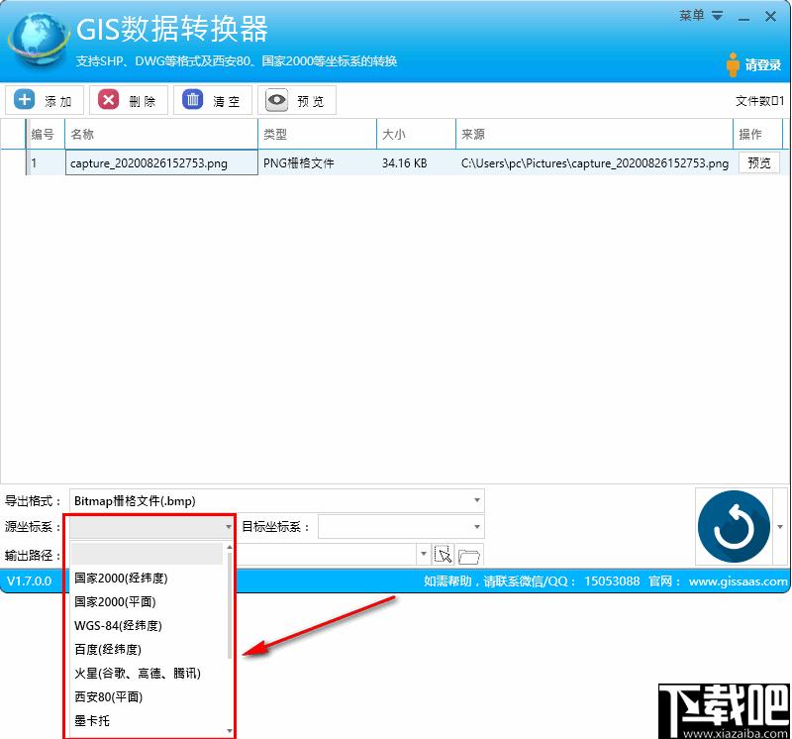Select 西安80(平面) option

[x=108, y=696]
